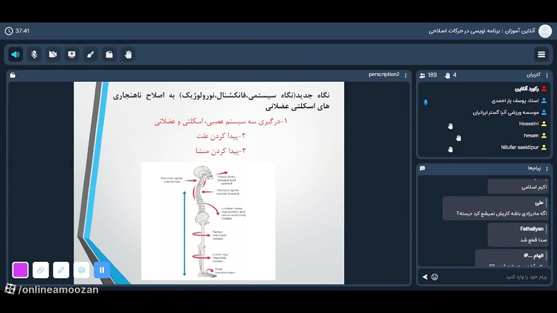Click the undo circular arrow tool

(x=81, y=270)
